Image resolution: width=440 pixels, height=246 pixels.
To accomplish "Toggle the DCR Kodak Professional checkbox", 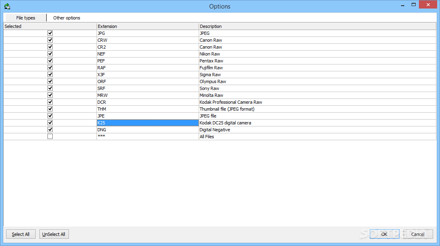I will (50, 102).
